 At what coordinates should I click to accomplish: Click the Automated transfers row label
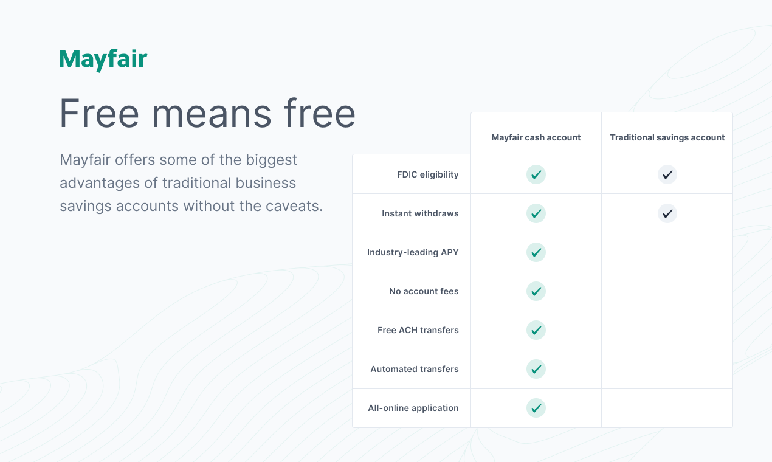[x=415, y=369]
